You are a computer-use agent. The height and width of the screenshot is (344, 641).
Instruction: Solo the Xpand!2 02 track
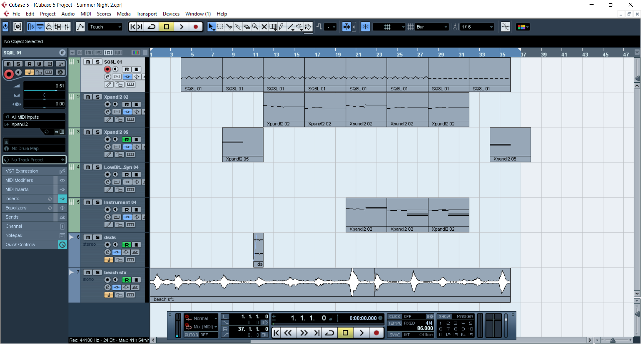coord(98,97)
